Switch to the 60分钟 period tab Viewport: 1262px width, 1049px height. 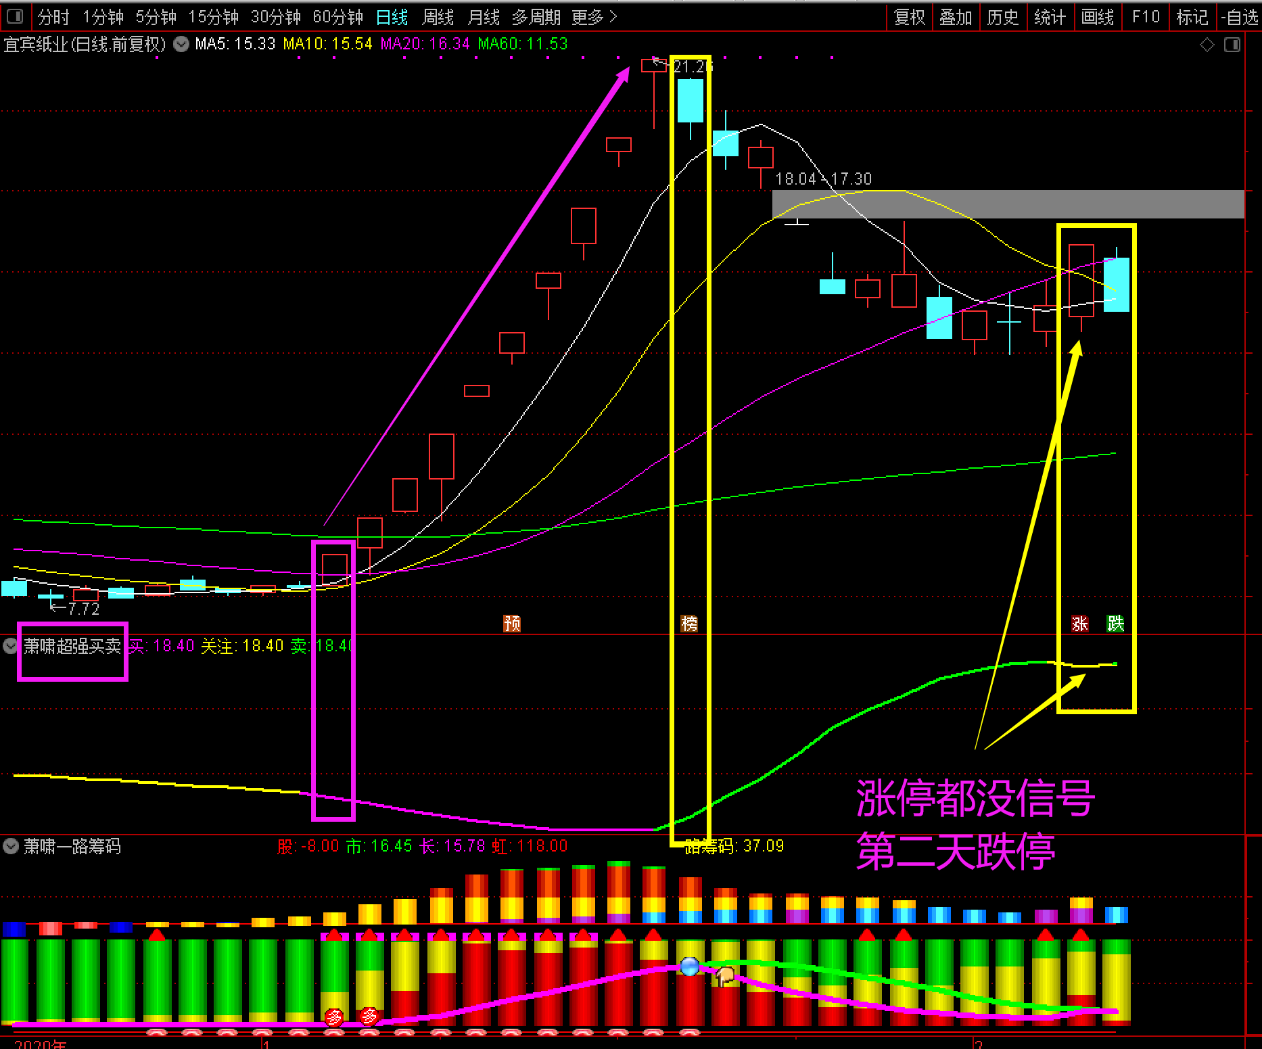337,17
